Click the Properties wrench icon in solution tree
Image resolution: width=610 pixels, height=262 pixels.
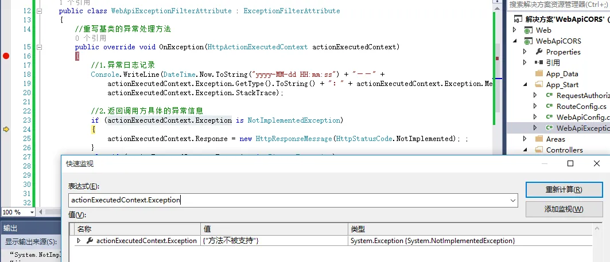tap(539, 52)
